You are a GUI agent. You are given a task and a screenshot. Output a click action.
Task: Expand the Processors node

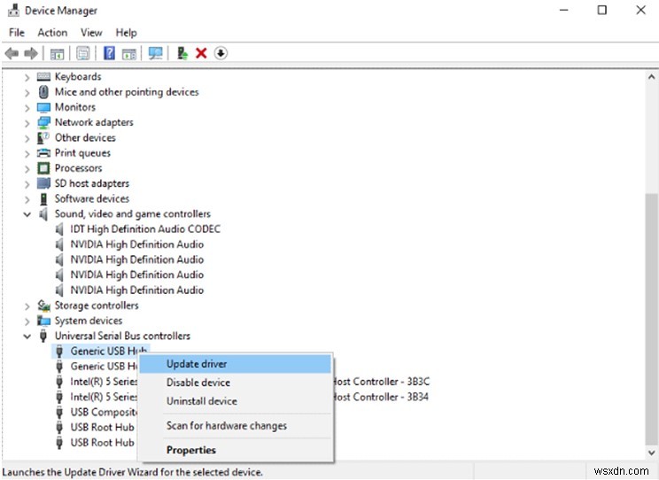tap(27, 169)
